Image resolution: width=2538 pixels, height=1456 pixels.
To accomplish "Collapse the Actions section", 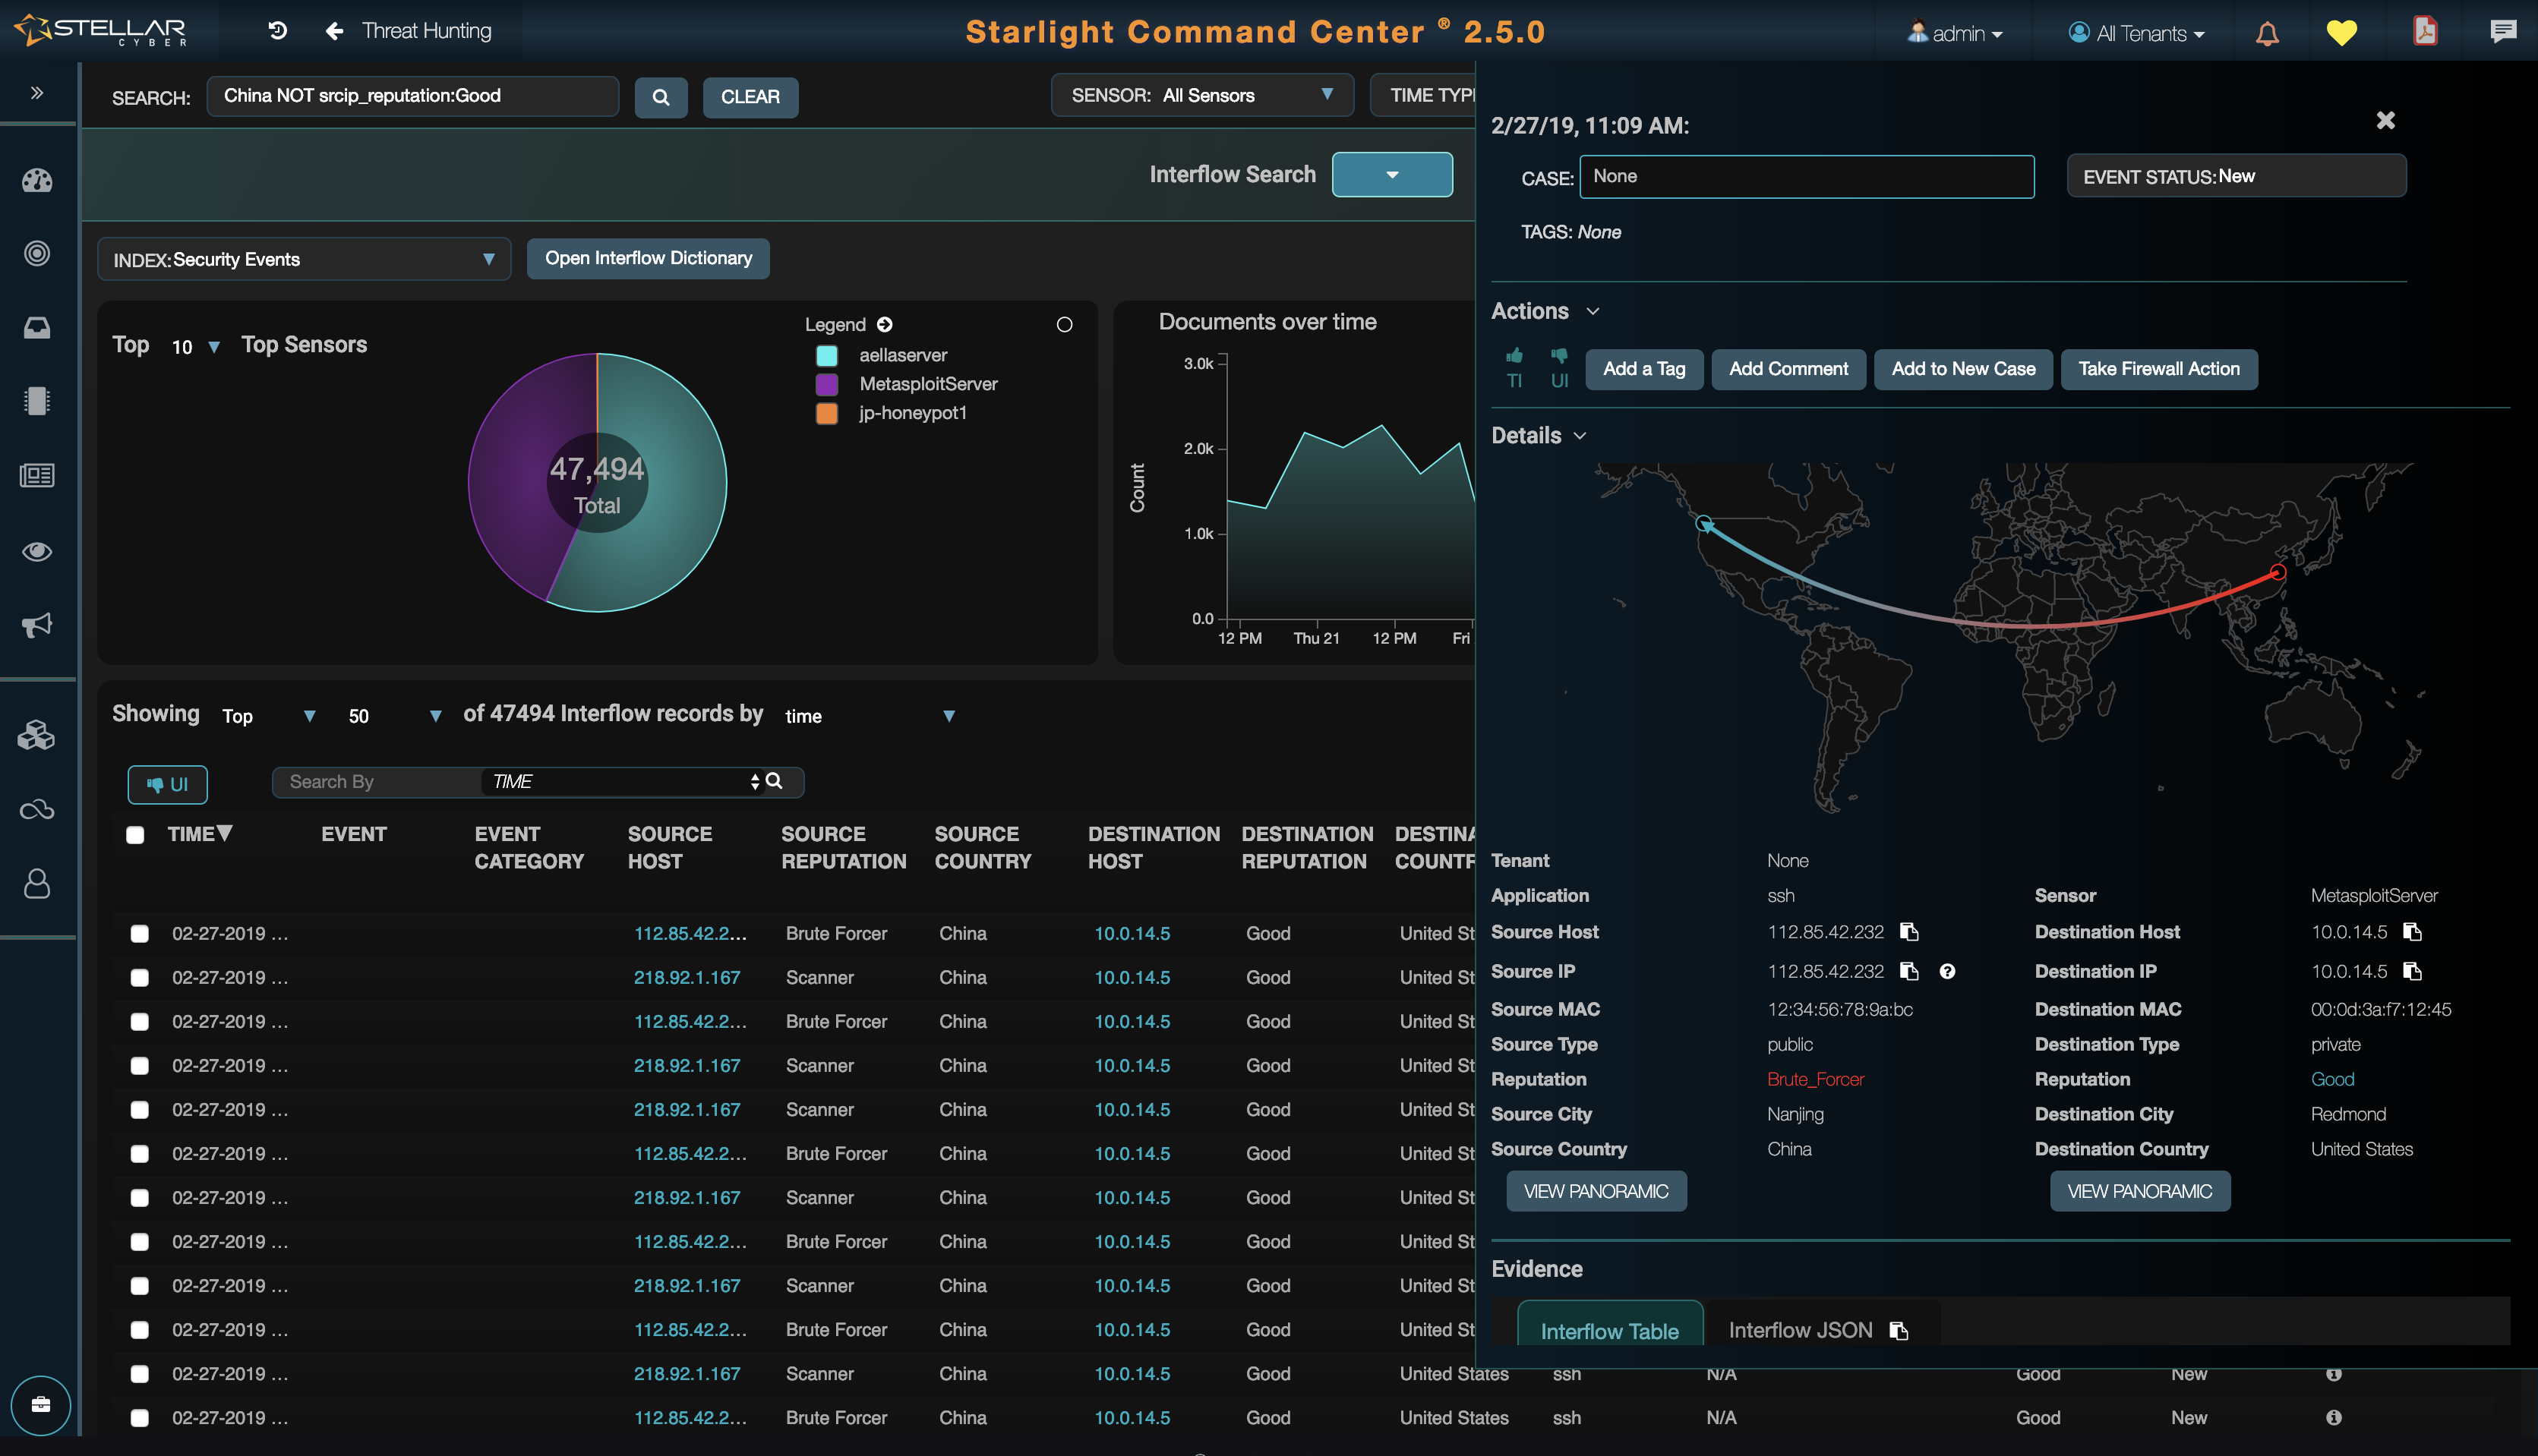I will pos(1593,311).
